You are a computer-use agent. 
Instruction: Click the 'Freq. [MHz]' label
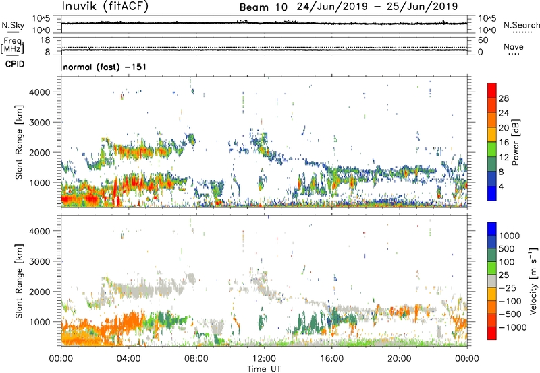tap(12, 46)
